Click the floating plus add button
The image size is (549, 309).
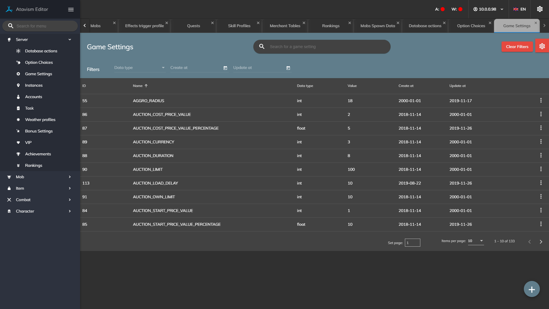point(532,289)
